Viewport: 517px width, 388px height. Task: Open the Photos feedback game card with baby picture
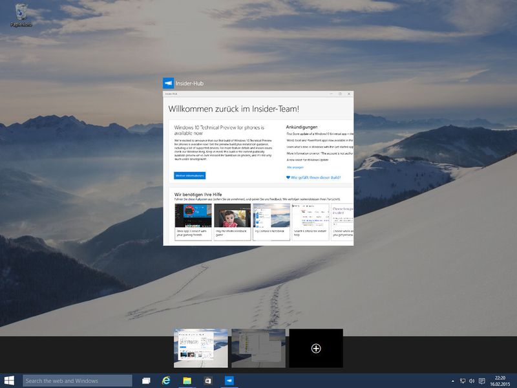(232, 222)
